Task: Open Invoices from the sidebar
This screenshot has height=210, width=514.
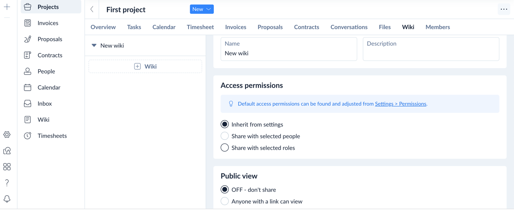Action: coord(48,23)
